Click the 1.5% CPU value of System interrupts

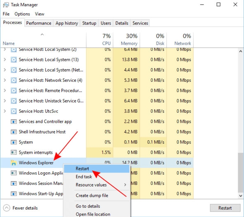pos(106,152)
